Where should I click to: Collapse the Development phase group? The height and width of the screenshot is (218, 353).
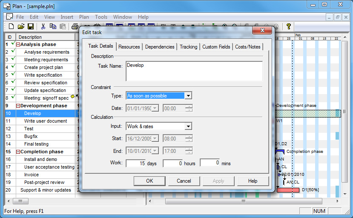18,106
